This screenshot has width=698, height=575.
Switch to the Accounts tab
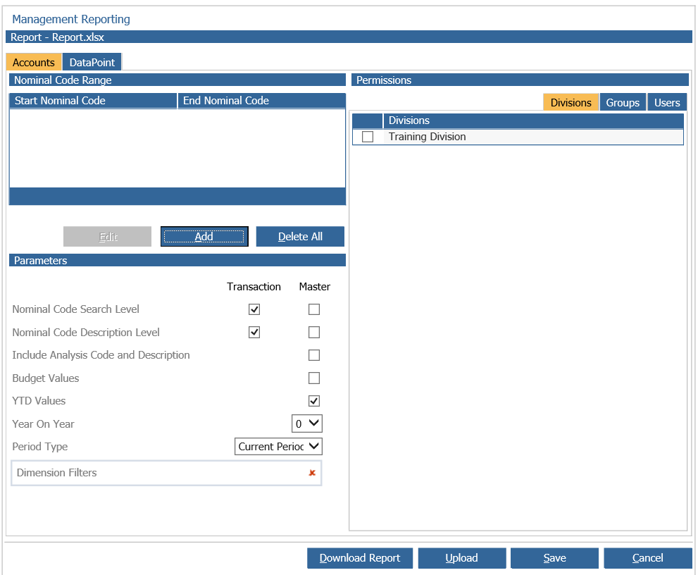pyautogui.click(x=33, y=62)
